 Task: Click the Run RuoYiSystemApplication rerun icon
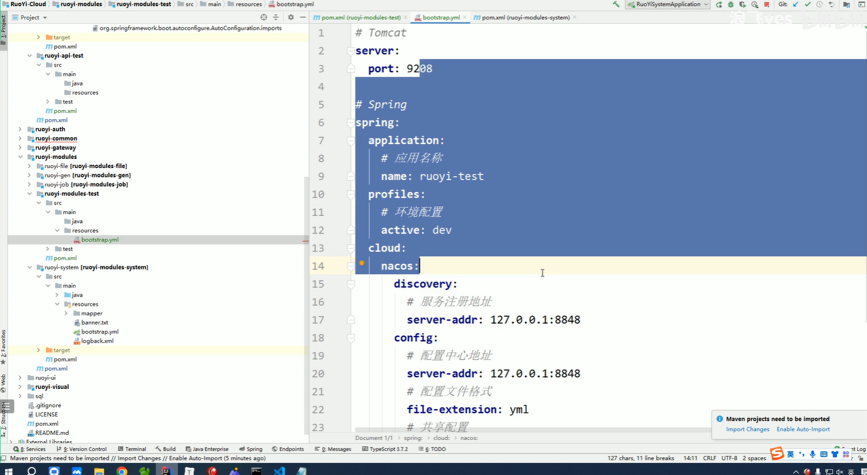point(720,4)
